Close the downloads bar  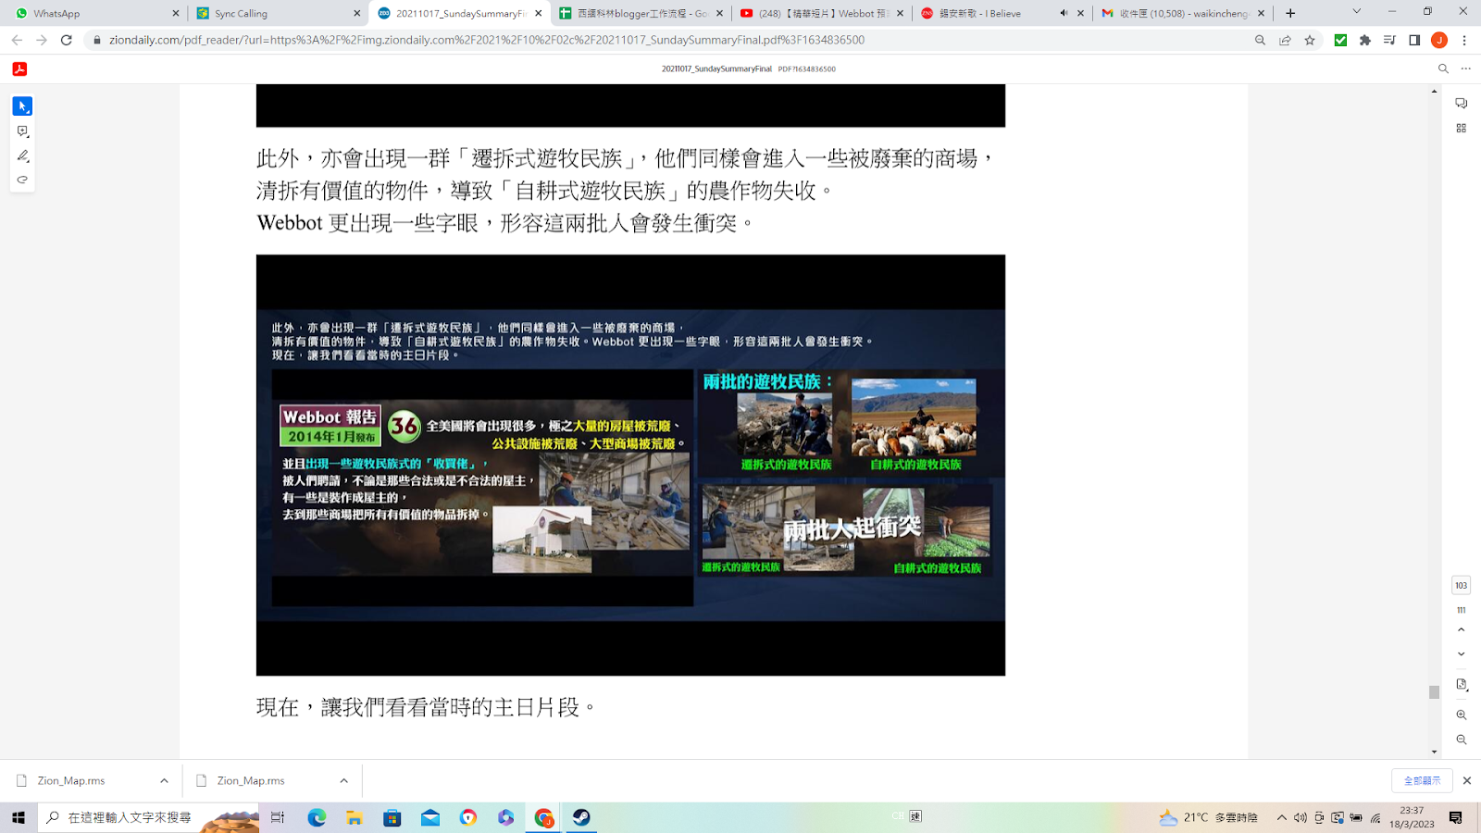click(1466, 780)
